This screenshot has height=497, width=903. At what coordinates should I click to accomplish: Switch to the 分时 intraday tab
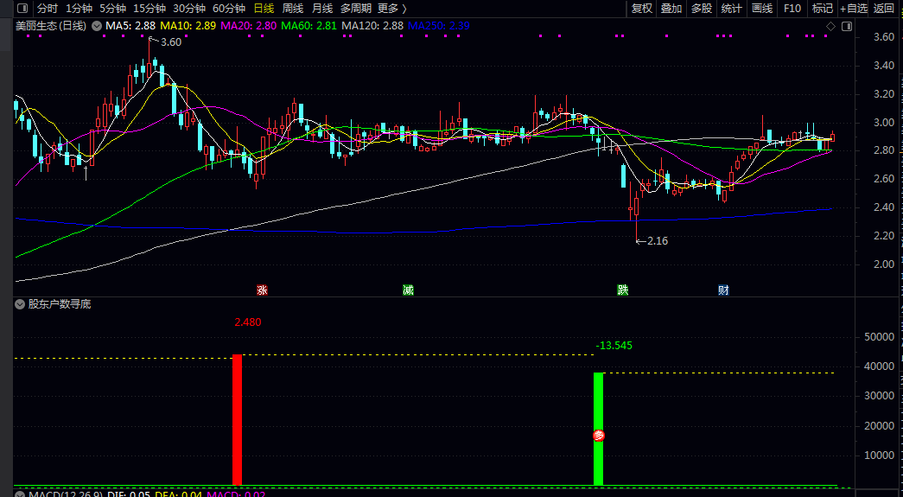tap(47, 8)
